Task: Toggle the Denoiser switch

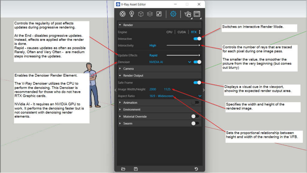Action: 197,62
